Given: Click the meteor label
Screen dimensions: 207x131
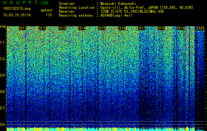Looking at the screenshot, I should [x=47, y=10].
